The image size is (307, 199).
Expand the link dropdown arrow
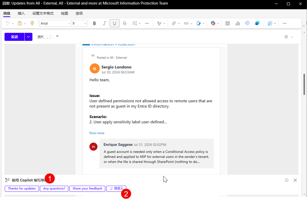click(x=191, y=24)
